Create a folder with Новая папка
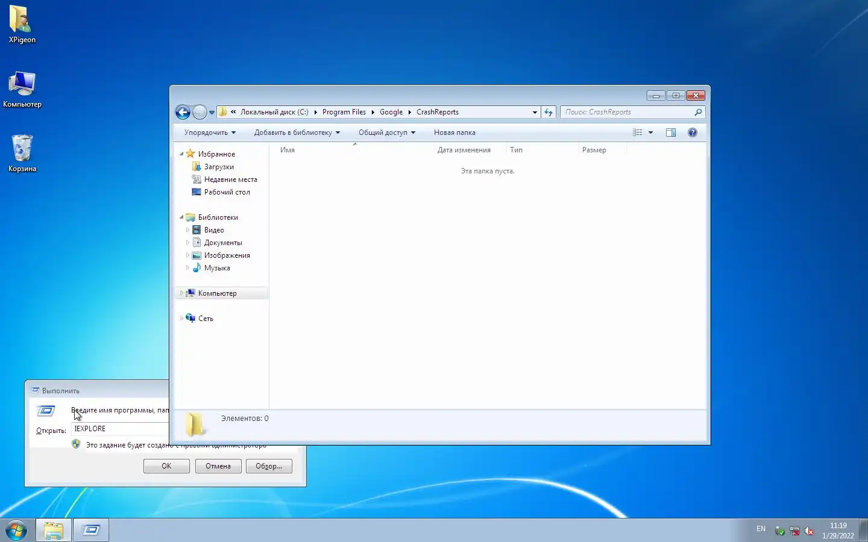The image size is (868, 542). coord(454,132)
